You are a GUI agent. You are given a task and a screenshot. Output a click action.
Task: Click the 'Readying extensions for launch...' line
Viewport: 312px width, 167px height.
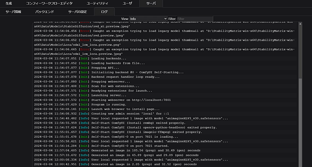pyautogui.click(x=93, y=91)
